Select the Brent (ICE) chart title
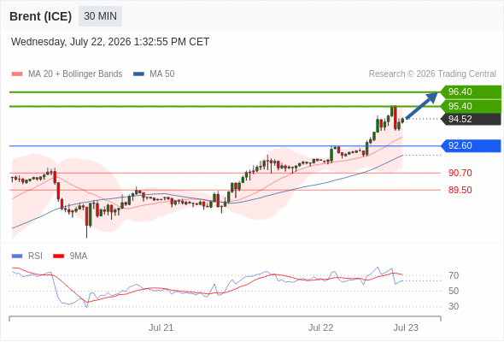 (40, 16)
